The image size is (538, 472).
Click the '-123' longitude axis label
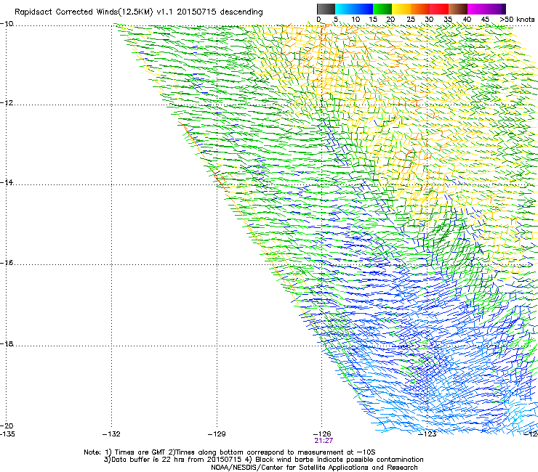pyautogui.click(x=427, y=434)
